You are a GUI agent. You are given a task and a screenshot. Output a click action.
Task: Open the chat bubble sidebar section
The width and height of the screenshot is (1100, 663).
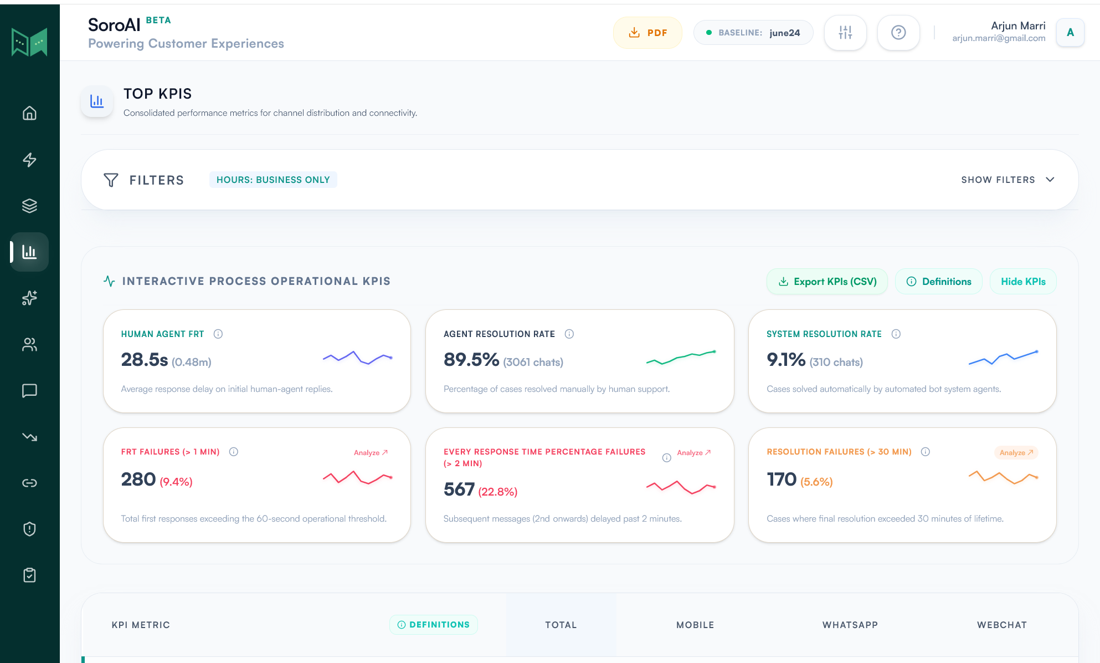[x=29, y=391]
